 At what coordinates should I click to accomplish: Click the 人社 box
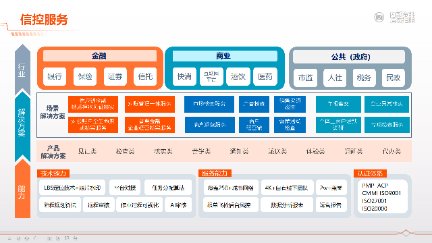tap(335, 78)
